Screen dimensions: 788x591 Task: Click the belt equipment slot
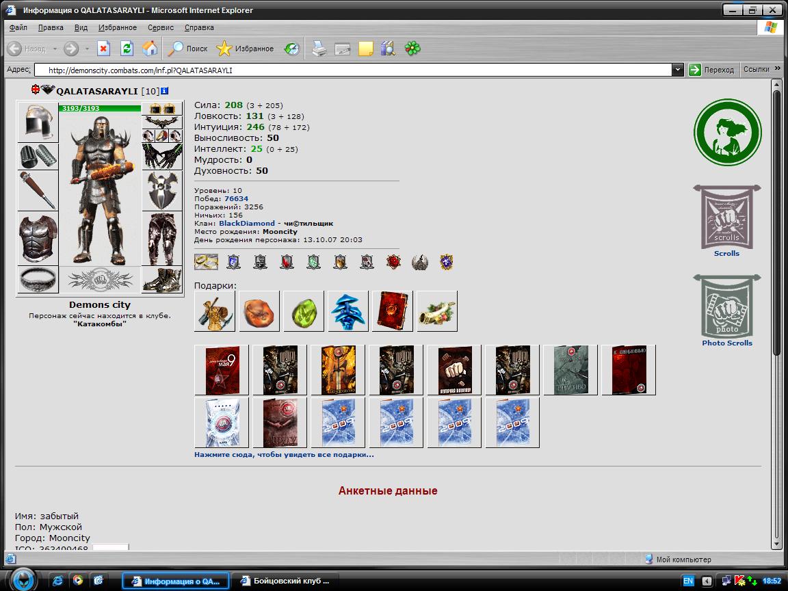pos(38,279)
